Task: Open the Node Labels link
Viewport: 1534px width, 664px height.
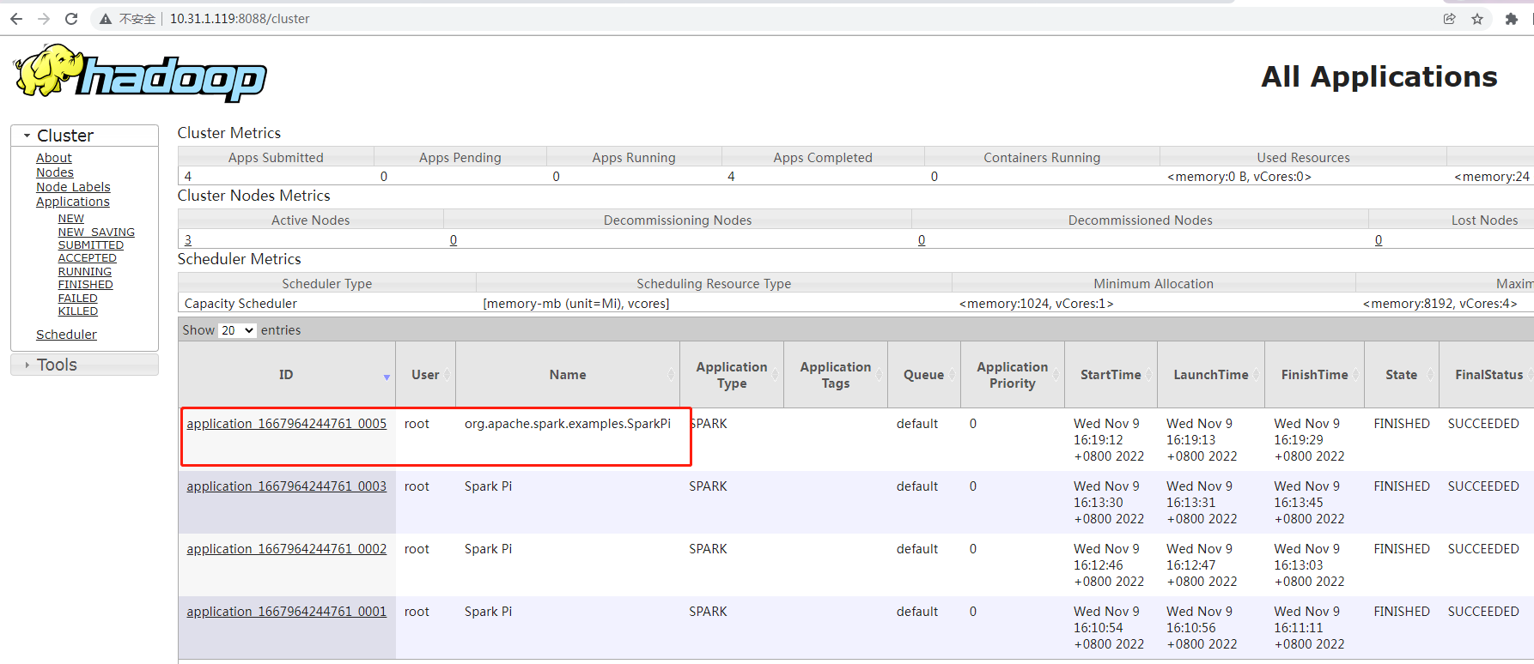Action: pyautogui.click(x=73, y=187)
